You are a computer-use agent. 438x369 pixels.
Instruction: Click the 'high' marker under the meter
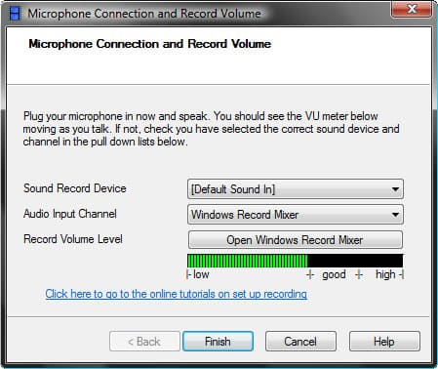tap(385, 274)
